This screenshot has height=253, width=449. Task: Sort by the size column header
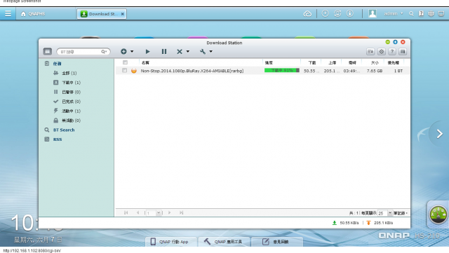(375, 62)
